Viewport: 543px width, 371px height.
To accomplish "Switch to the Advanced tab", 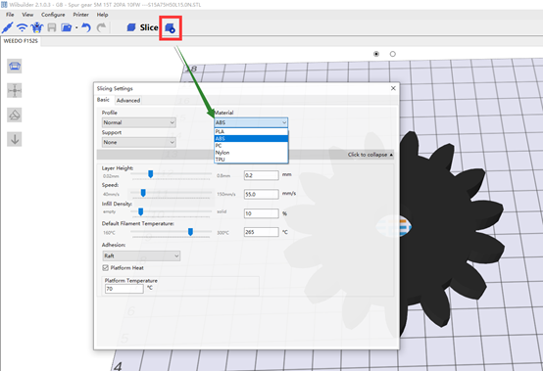I will coord(128,100).
